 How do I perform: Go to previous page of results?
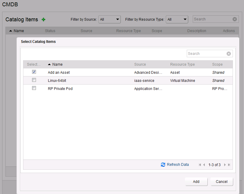(204, 165)
